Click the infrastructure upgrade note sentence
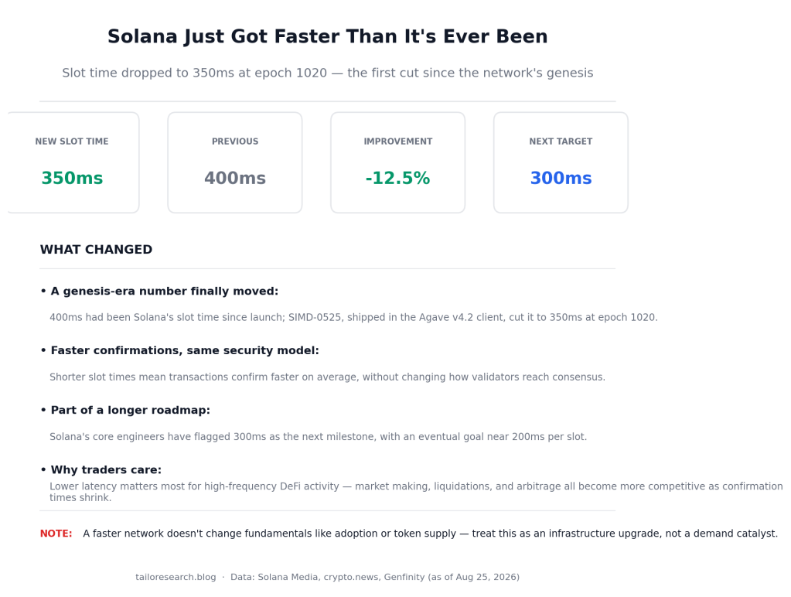 431,534
